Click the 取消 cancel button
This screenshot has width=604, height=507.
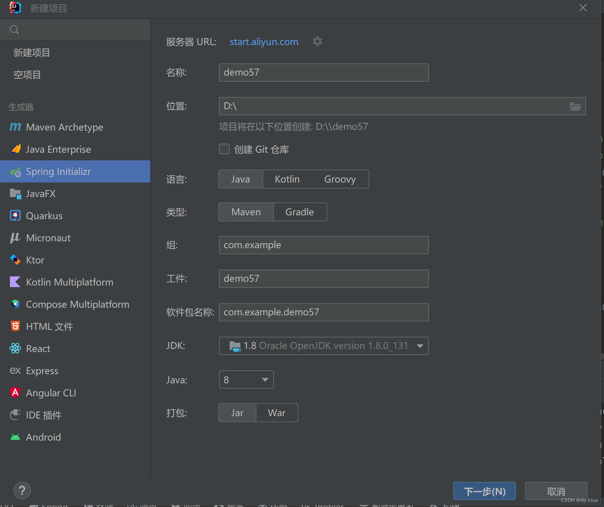[x=556, y=491]
